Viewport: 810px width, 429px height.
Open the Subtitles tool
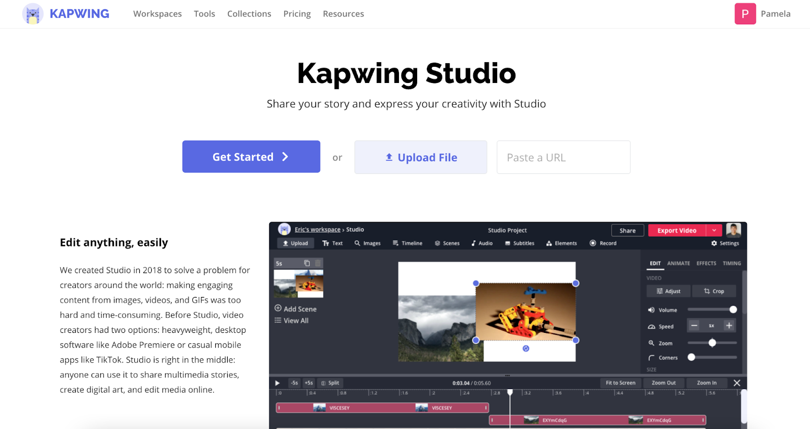519,243
